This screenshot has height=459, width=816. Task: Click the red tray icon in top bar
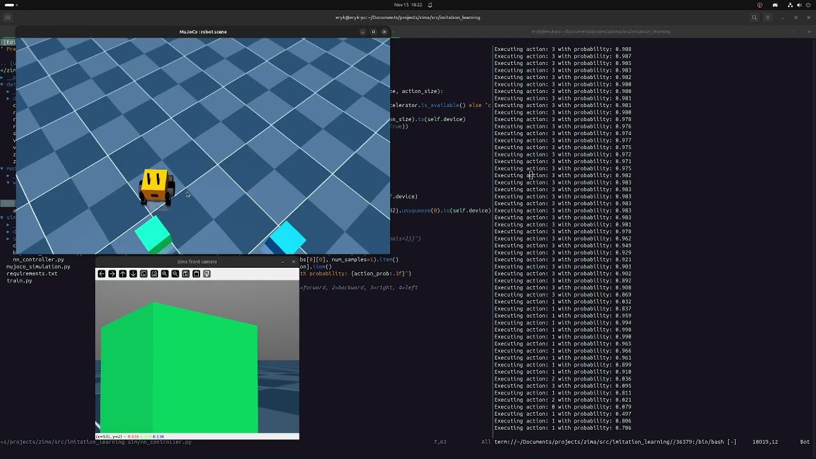759,4
